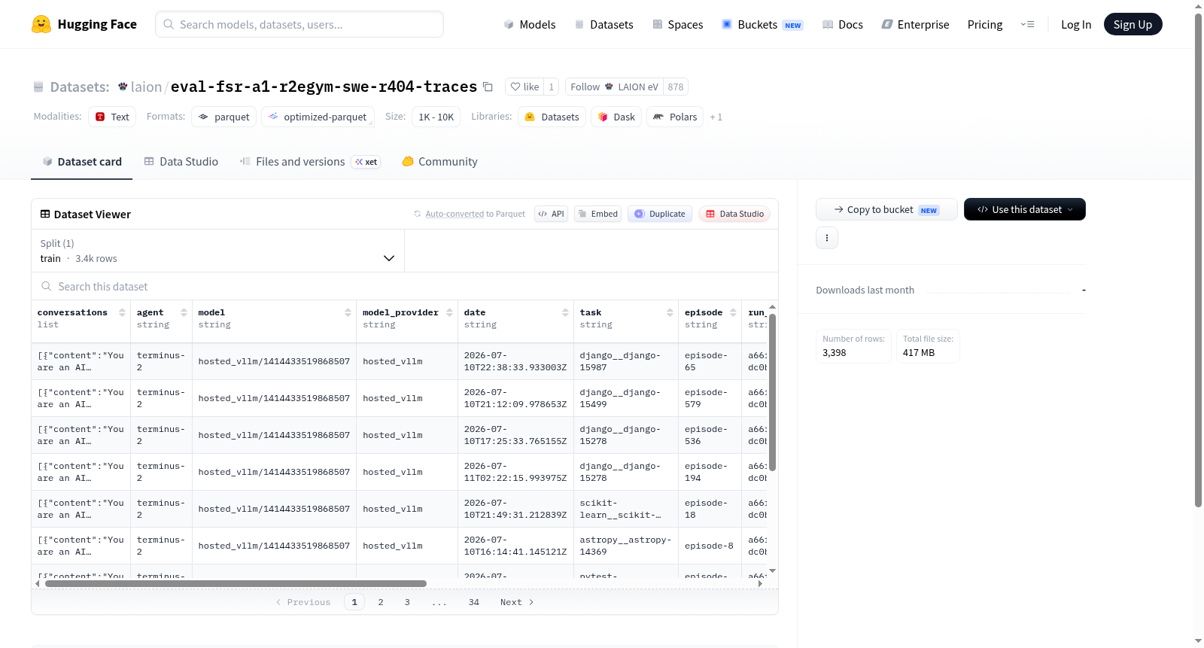Open the Models nav item

pos(530,24)
